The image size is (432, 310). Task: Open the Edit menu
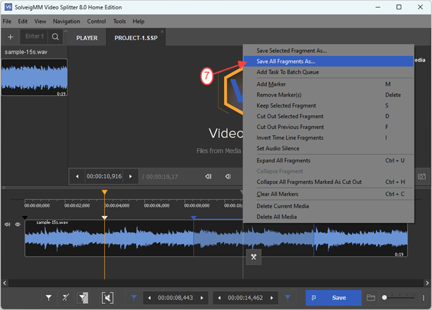point(23,21)
